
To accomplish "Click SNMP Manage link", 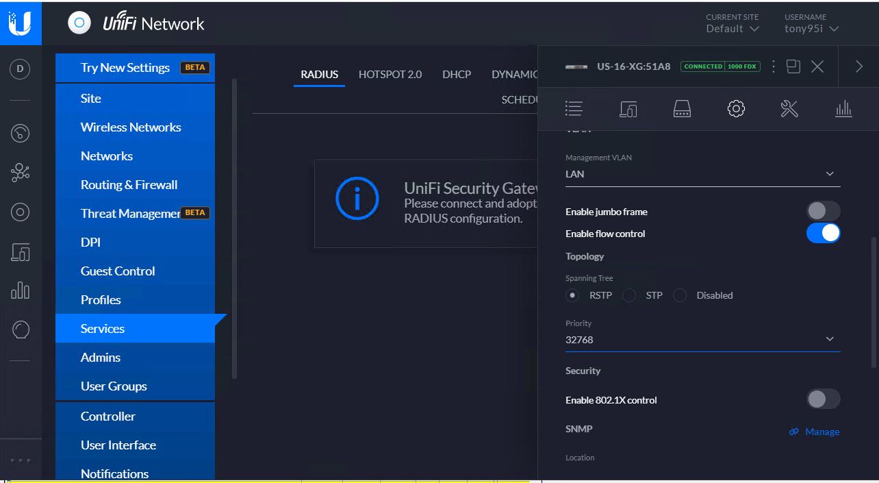I will 814,432.
